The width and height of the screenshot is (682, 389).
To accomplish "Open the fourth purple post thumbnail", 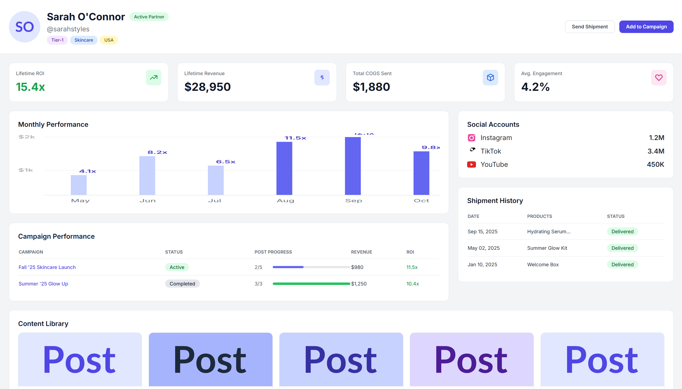I will pos(471,359).
